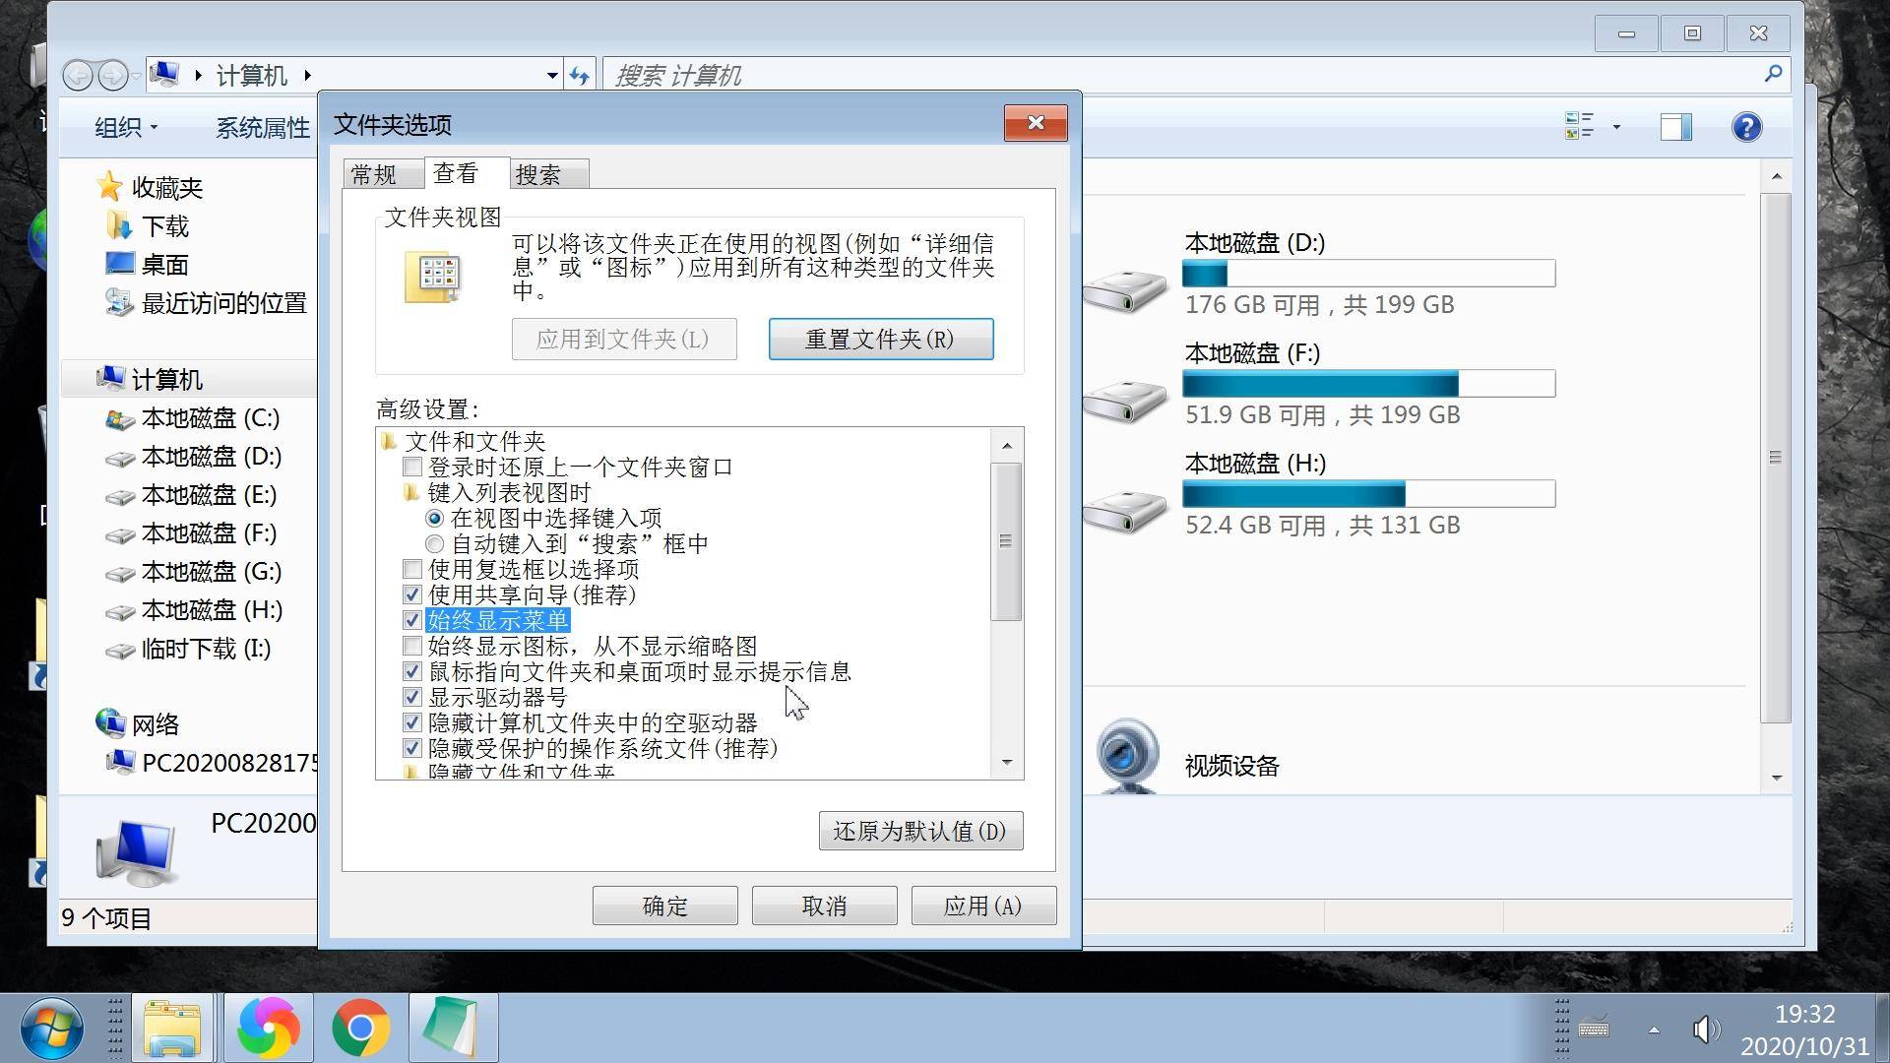Click the Windows Start orb
The height and width of the screenshot is (1063, 1890).
tap(51, 1028)
